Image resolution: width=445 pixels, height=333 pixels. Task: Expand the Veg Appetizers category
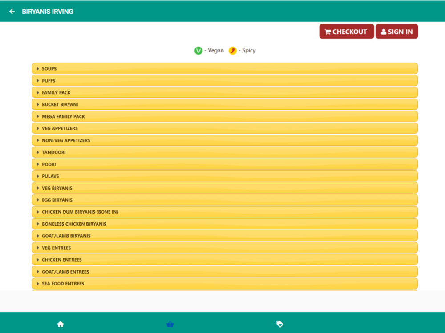225,128
